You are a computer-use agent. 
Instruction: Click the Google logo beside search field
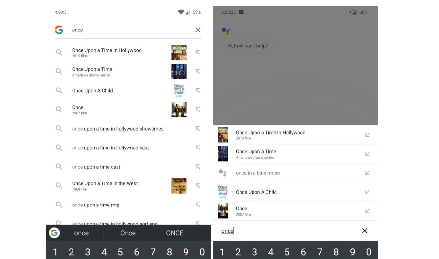tap(59, 30)
